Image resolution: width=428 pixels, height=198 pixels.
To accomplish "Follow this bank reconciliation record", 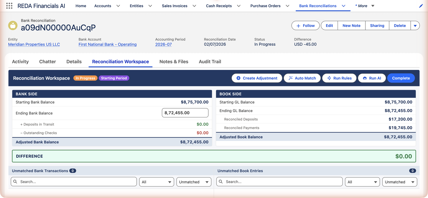I will tap(305, 26).
